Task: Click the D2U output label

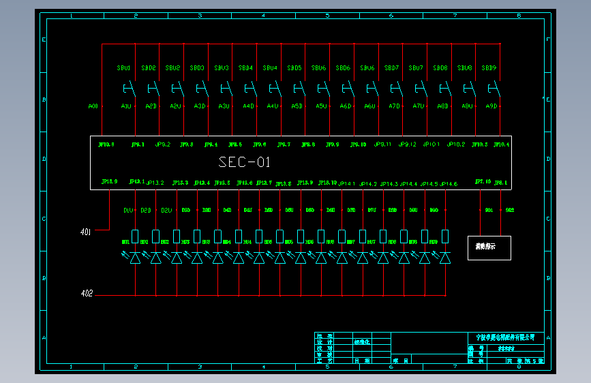Action: click(166, 211)
